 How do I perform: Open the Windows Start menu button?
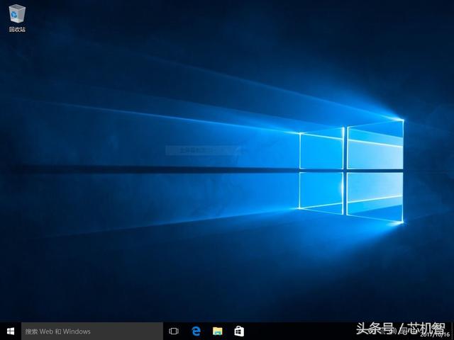click(x=11, y=331)
